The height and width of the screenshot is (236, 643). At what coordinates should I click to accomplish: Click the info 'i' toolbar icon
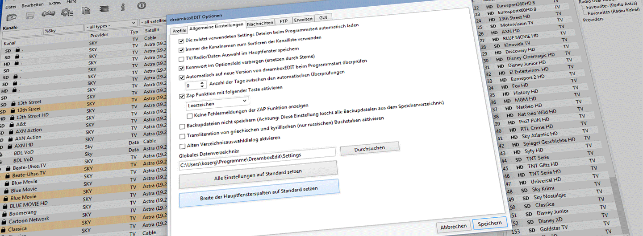(123, 7)
